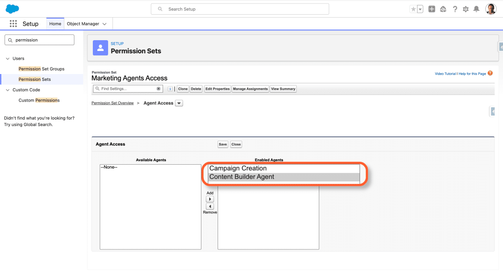This screenshot has width=503, height=274.
Task: Open the Permission Set Overview link
Action: coord(112,103)
